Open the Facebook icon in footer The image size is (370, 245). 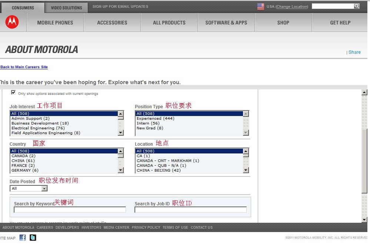pyautogui.click(x=23, y=238)
